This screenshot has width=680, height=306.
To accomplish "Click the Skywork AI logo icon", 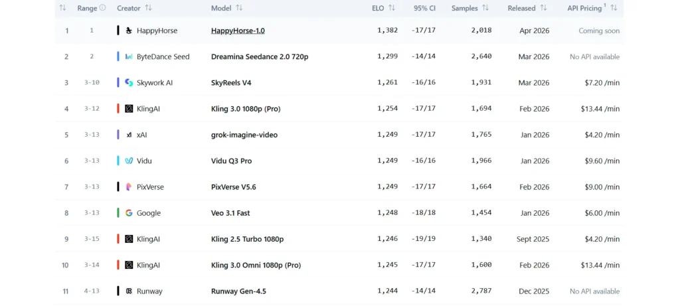I will tap(129, 83).
